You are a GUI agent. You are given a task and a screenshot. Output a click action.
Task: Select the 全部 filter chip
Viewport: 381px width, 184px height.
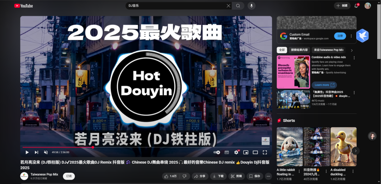pos(282,50)
